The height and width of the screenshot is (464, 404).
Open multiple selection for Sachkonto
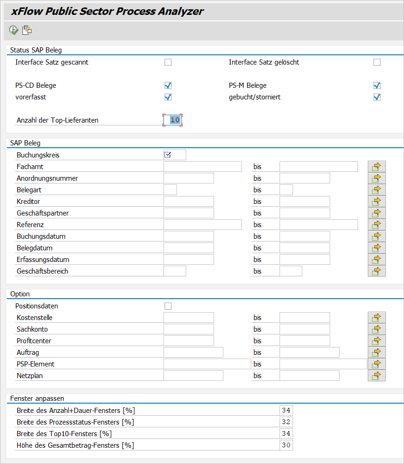[x=377, y=329]
